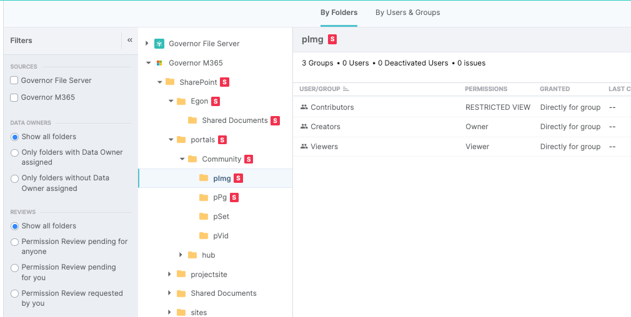The height and width of the screenshot is (317, 631).
Task: Open the Creators group row
Action: 325,127
